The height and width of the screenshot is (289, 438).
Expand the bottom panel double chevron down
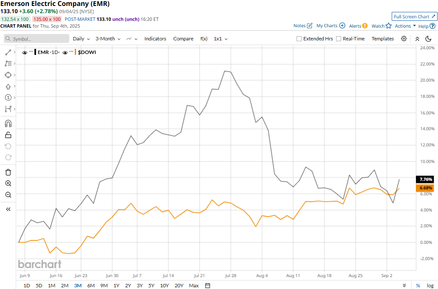click(x=404, y=285)
